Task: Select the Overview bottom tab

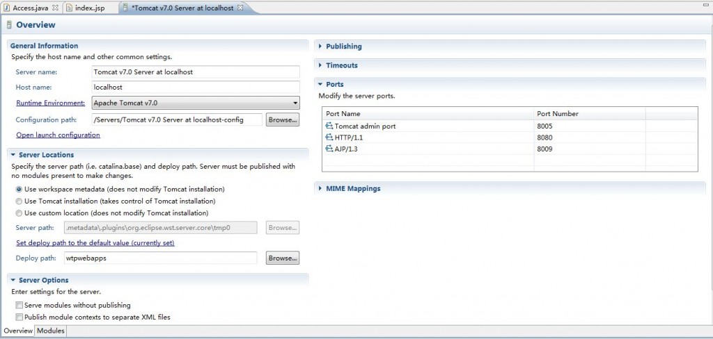Action: click(18, 331)
